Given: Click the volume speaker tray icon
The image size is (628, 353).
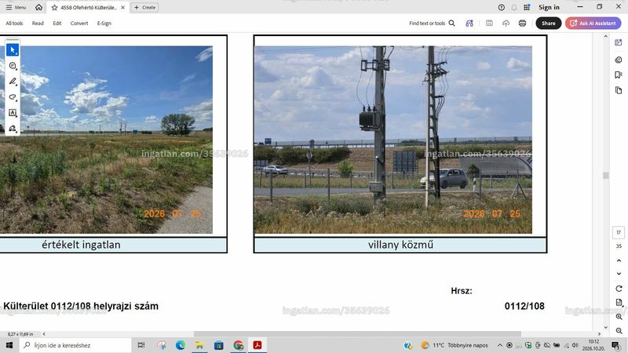Looking at the screenshot, I should (x=575, y=345).
